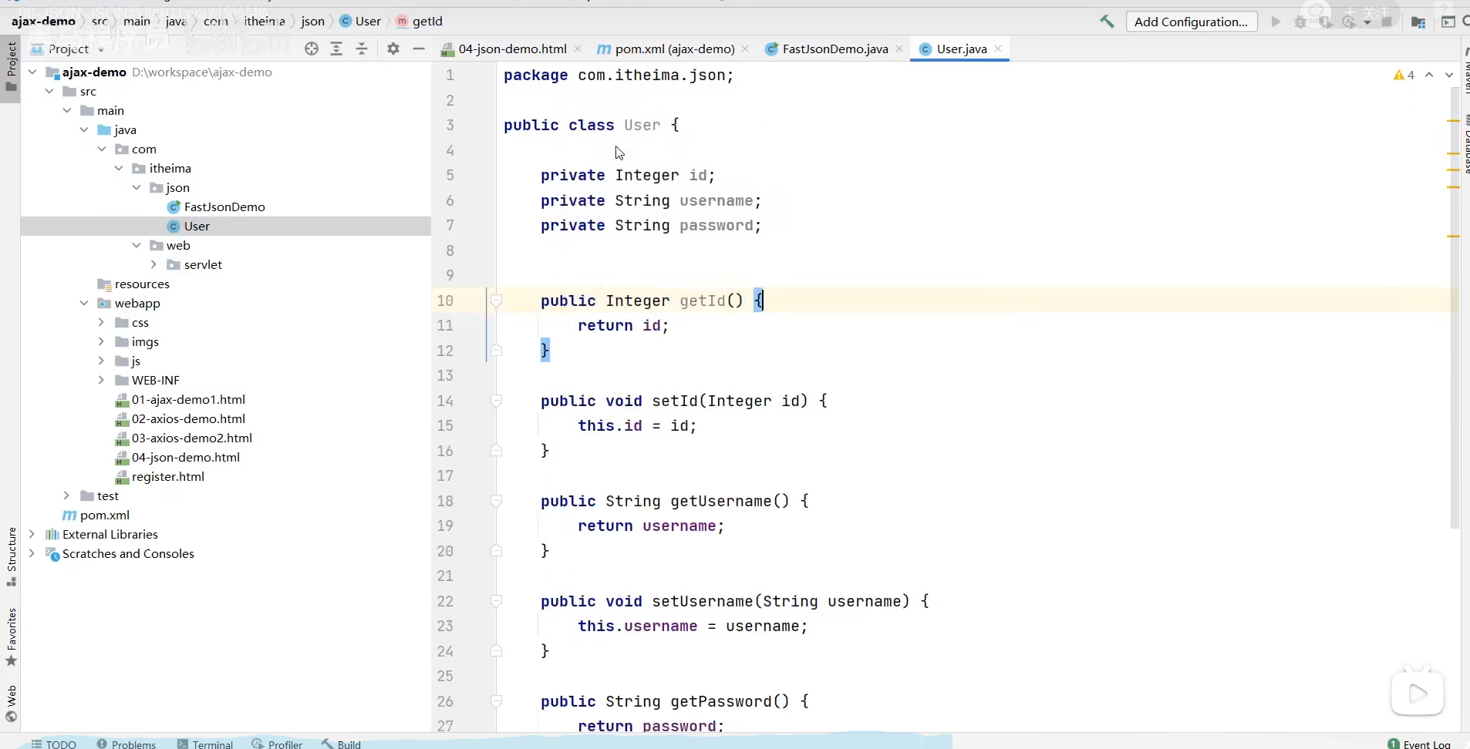The height and width of the screenshot is (749, 1470).
Task: Select FastJsonDemo in project tree
Action: (x=224, y=207)
